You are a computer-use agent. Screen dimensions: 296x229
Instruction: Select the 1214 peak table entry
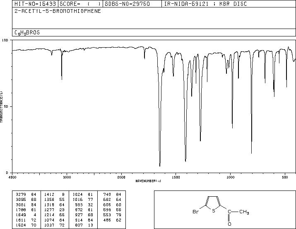pos(54,215)
